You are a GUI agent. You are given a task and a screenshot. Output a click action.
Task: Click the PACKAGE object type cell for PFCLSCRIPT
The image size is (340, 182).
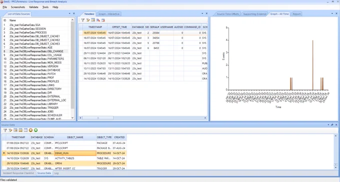click(x=104, y=143)
